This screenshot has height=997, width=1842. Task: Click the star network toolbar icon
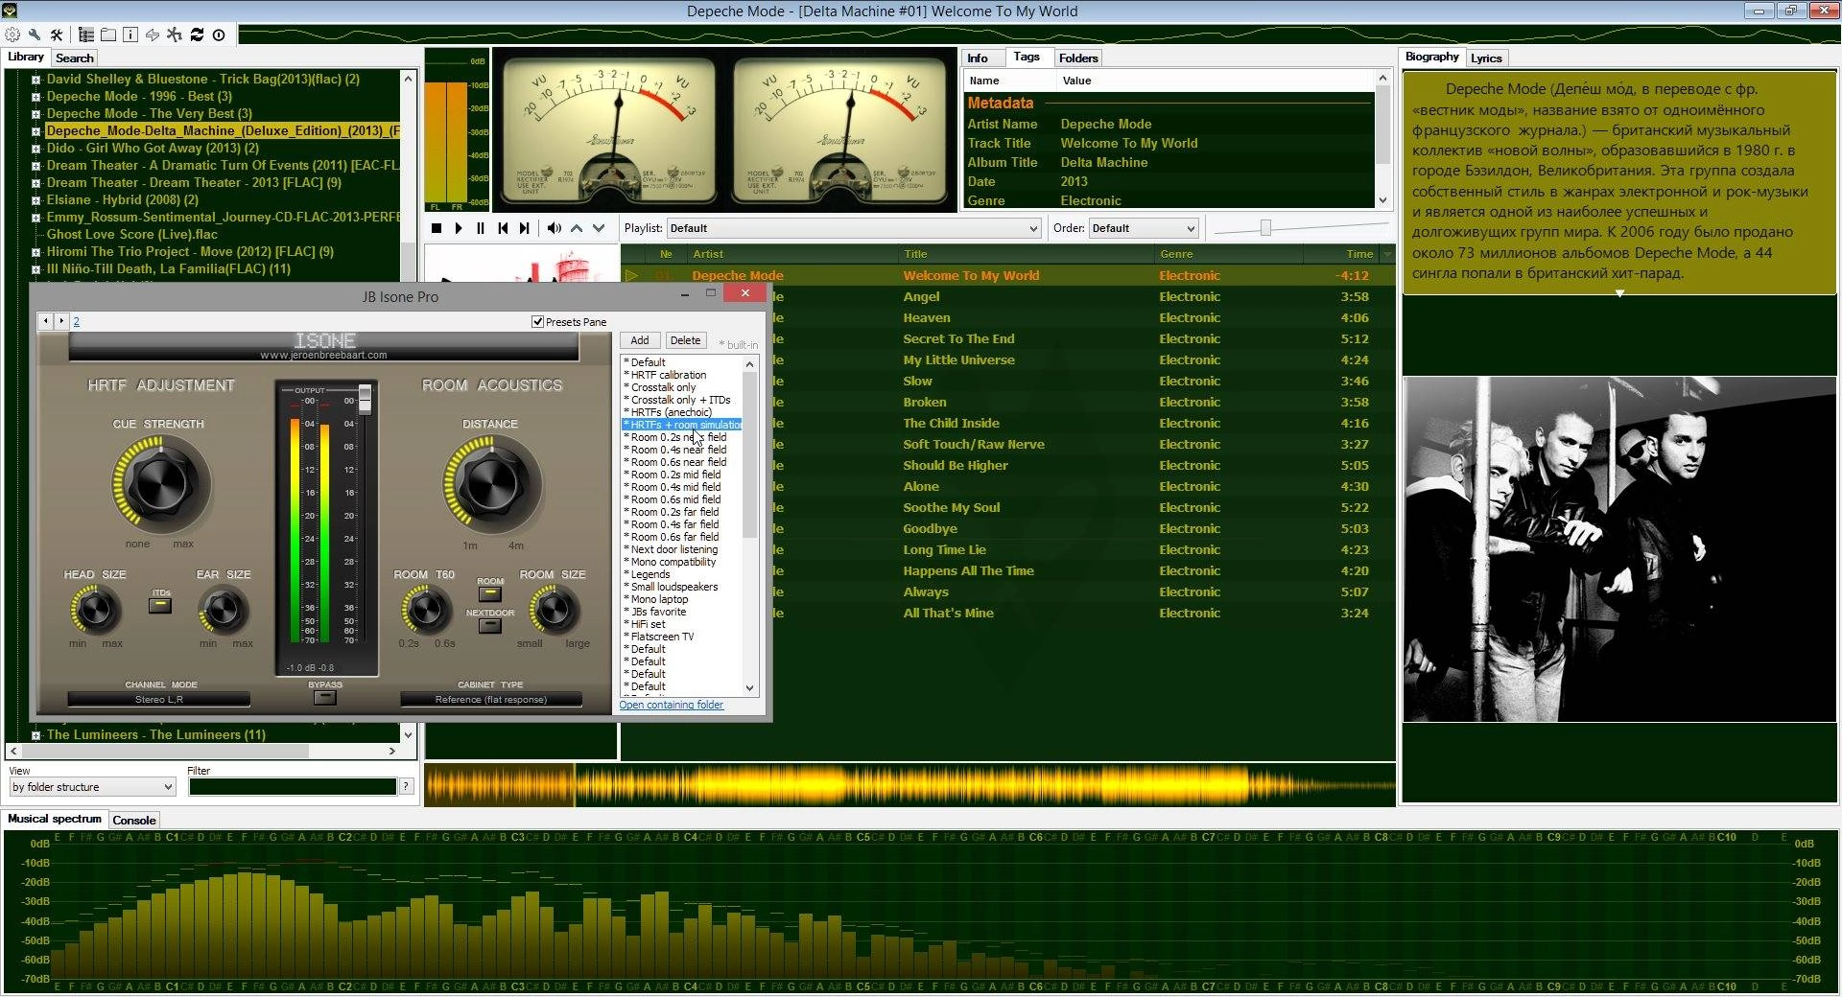pyautogui.click(x=175, y=35)
